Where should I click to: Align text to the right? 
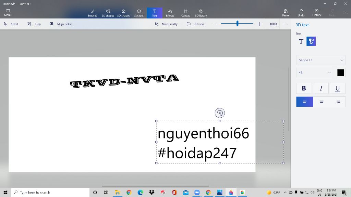point(338,102)
